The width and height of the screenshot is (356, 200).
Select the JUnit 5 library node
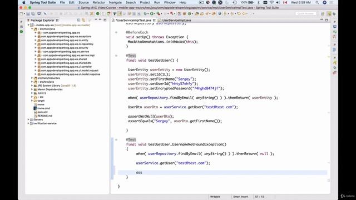tap(42, 93)
